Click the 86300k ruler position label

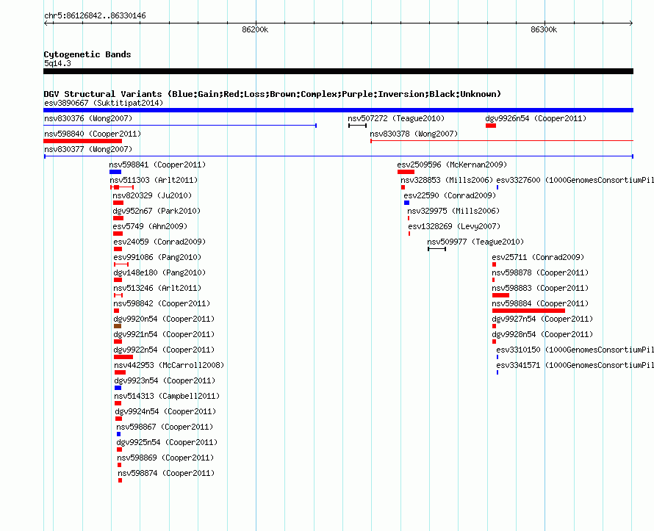pyautogui.click(x=544, y=29)
